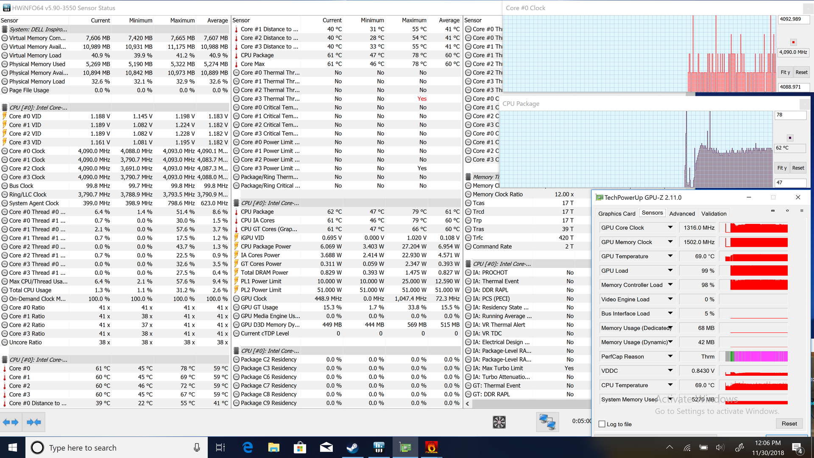Open the GPU Temperature sensor dropdown
This screenshot has width=814, height=458.
(670, 256)
